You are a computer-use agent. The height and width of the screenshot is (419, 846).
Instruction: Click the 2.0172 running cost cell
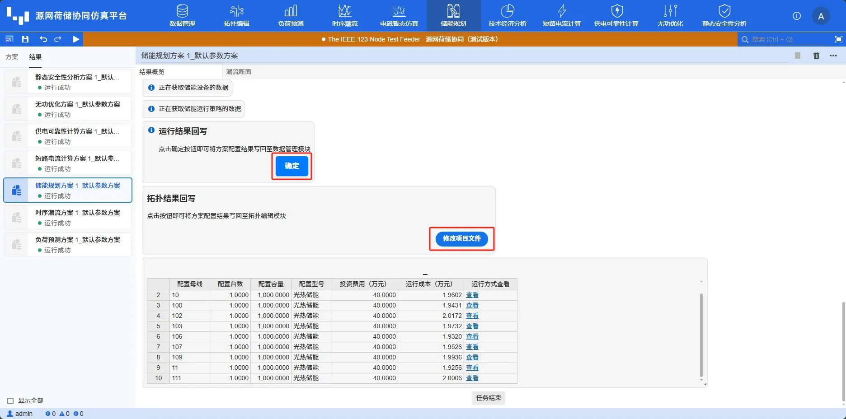click(431, 316)
